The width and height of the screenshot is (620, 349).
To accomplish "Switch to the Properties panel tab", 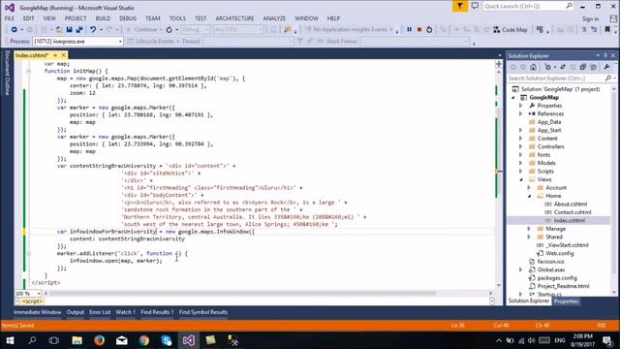I will pos(566,301).
